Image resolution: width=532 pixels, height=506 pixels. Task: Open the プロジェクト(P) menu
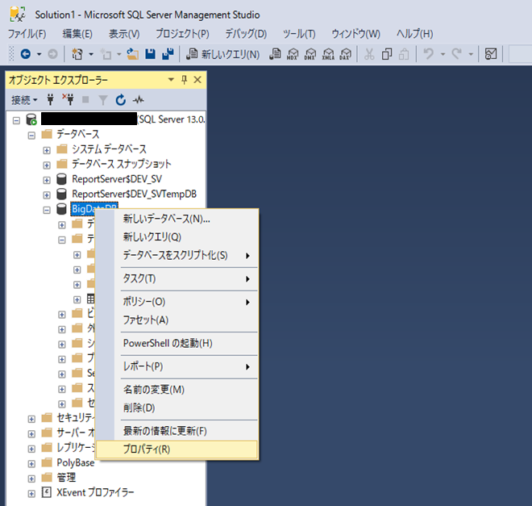tap(182, 34)
